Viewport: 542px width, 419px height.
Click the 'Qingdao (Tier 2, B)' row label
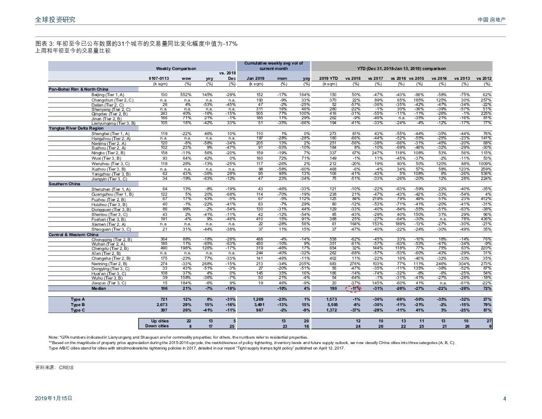point(109,114)
